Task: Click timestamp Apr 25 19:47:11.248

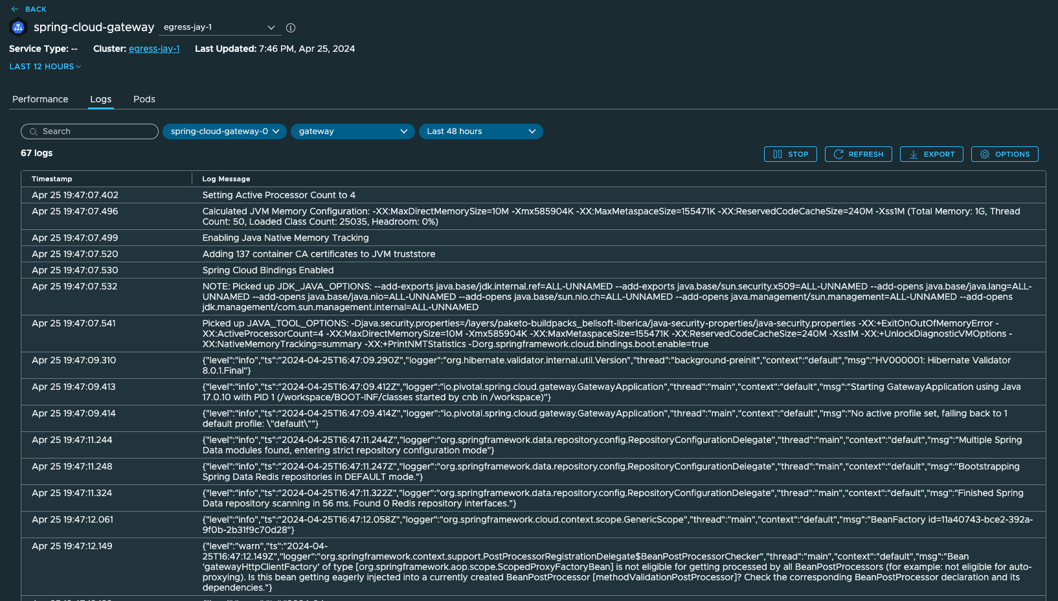Action: click(x=72, y=466)
